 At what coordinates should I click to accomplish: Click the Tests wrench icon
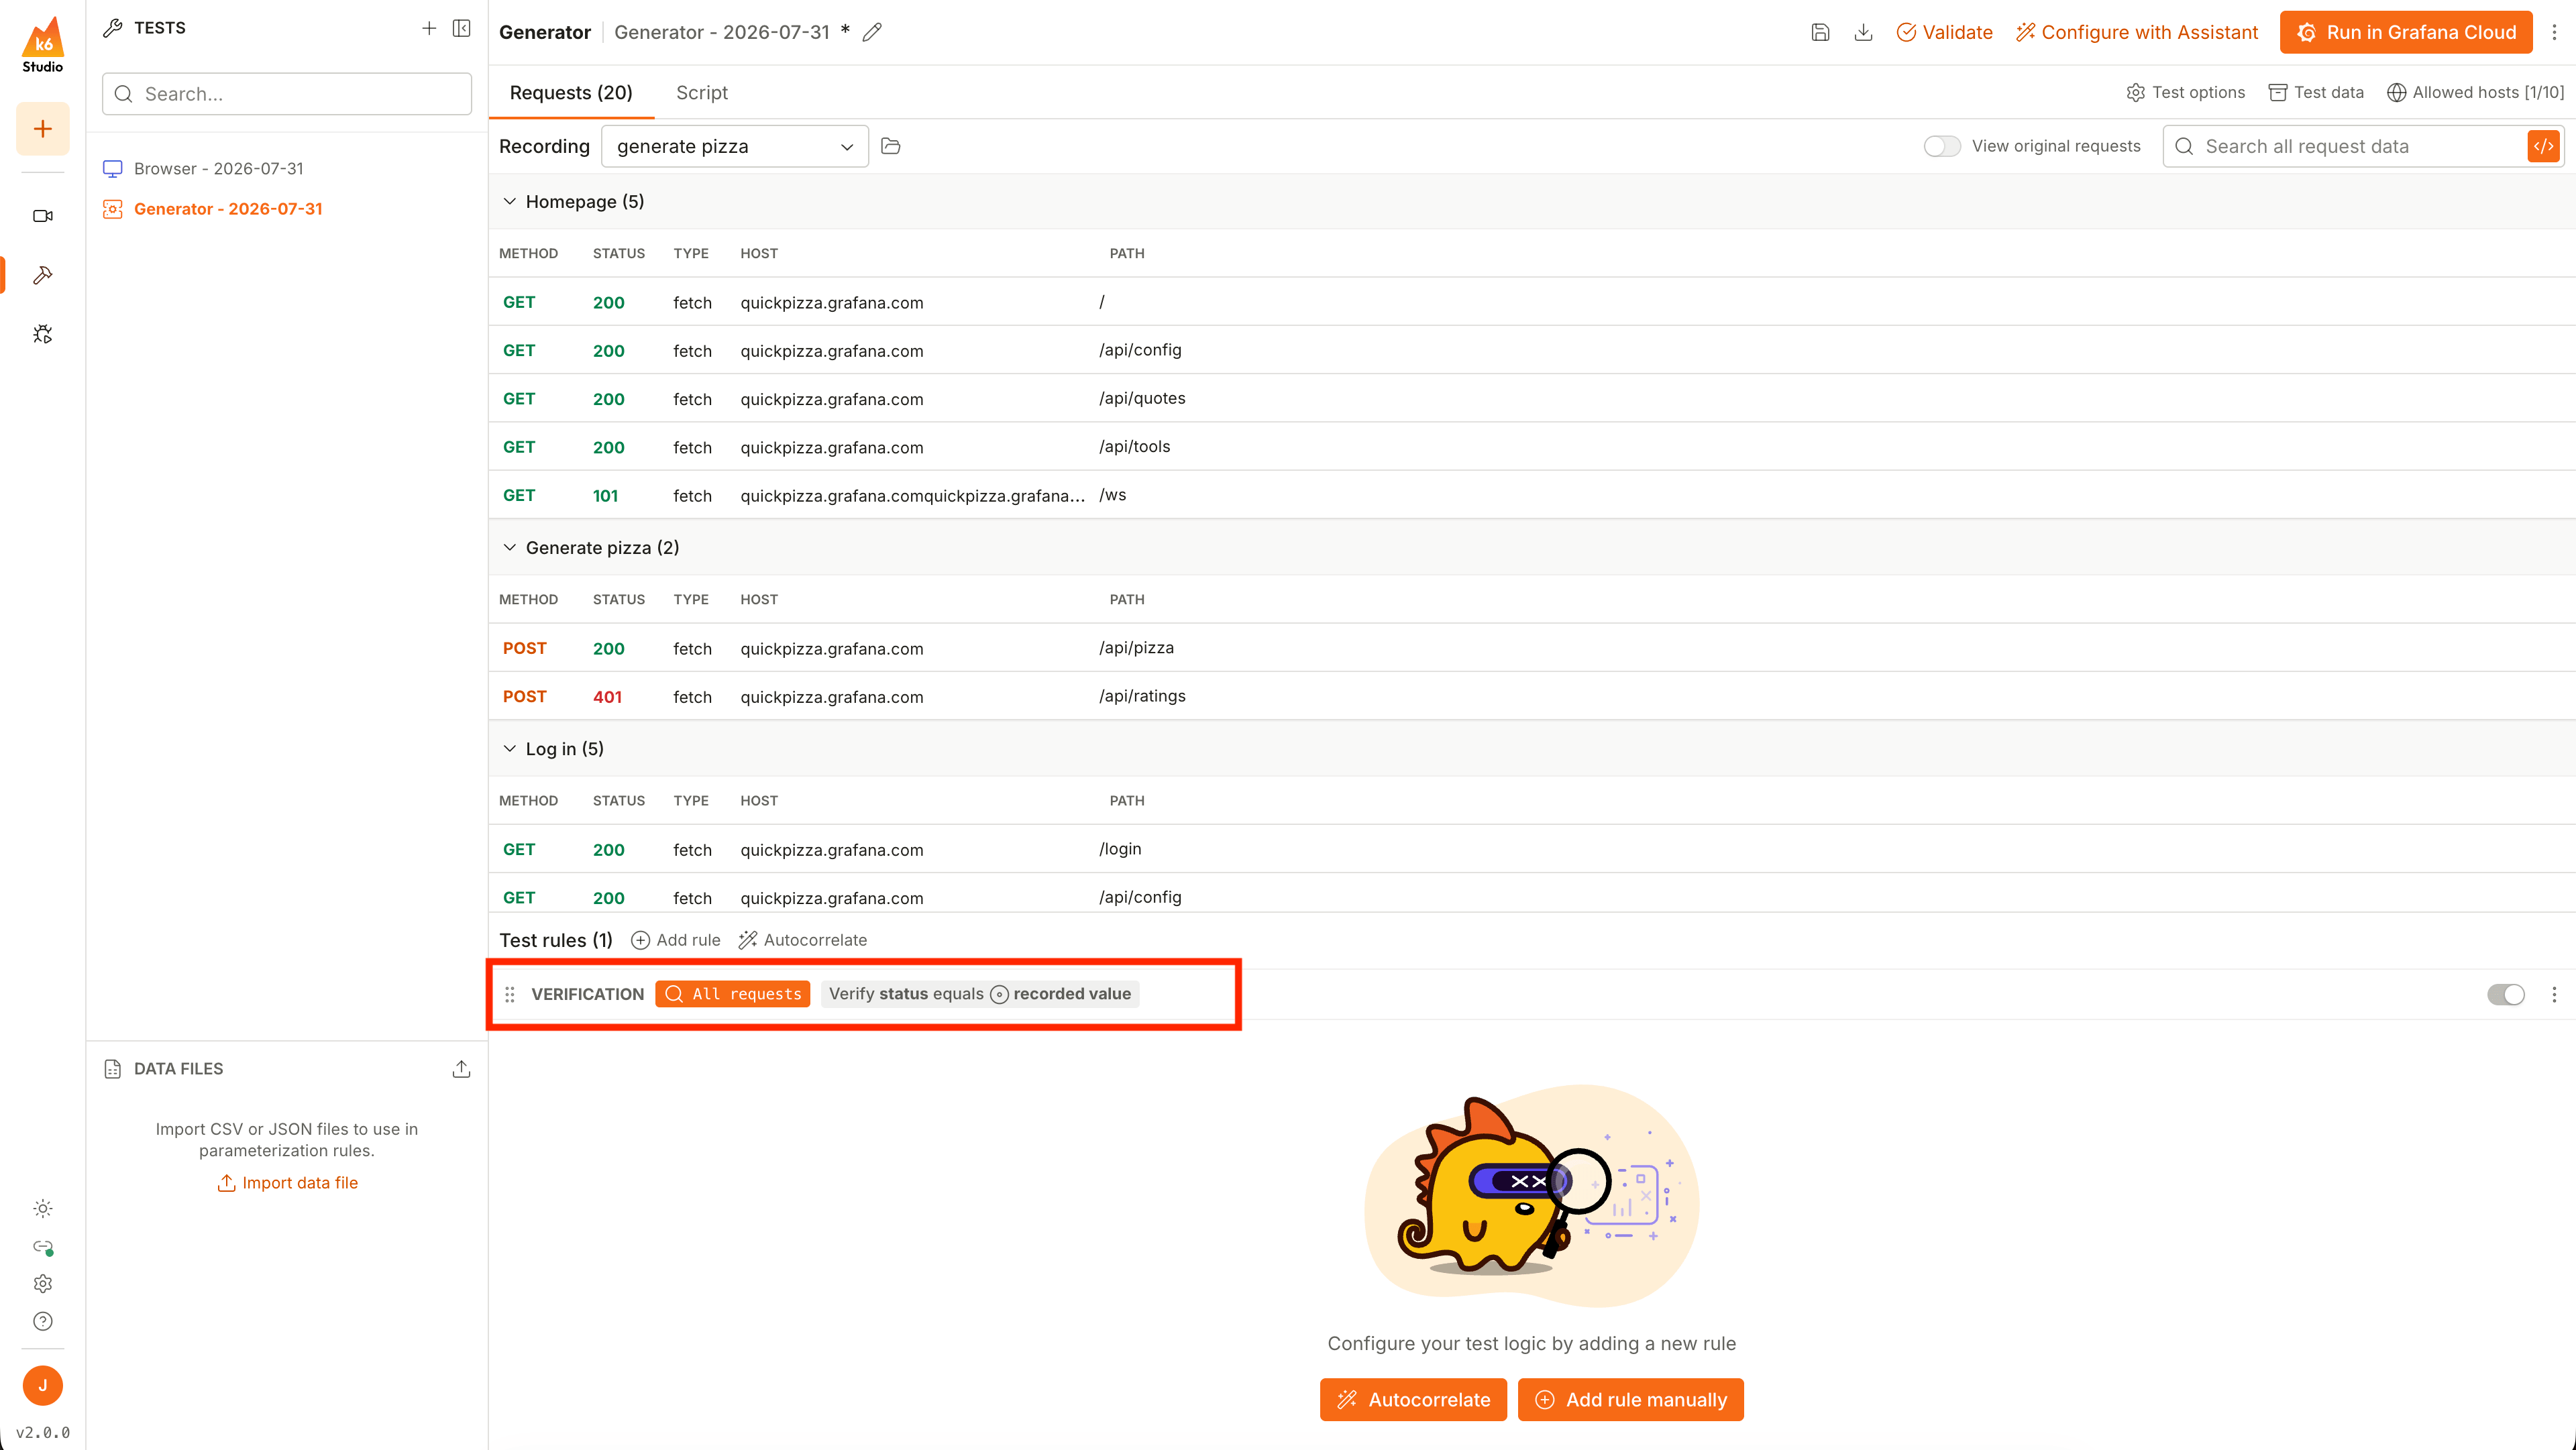coord(113,28)
